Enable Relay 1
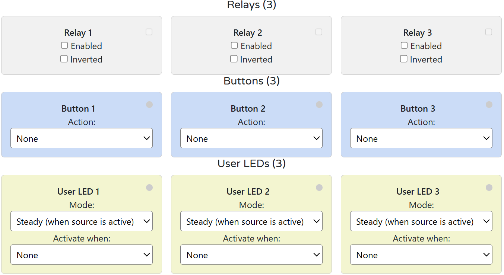Viewport: 504px width, 275px height. (x=64, y=45)
